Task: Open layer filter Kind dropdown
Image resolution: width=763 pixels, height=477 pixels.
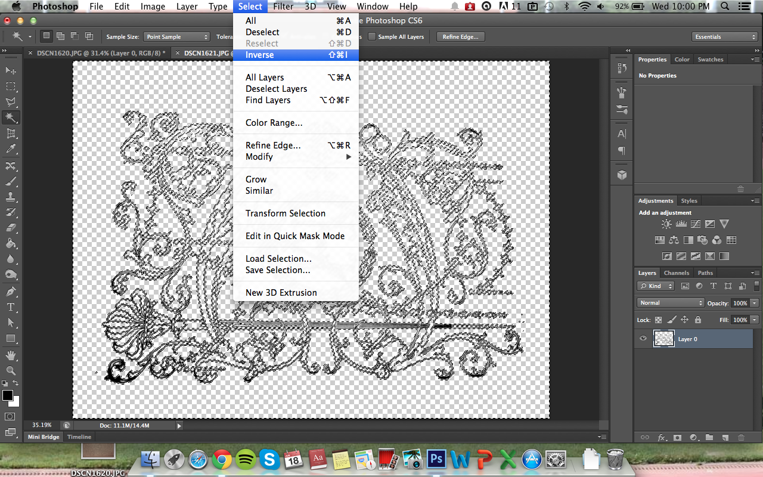Action: pos(655,286)
